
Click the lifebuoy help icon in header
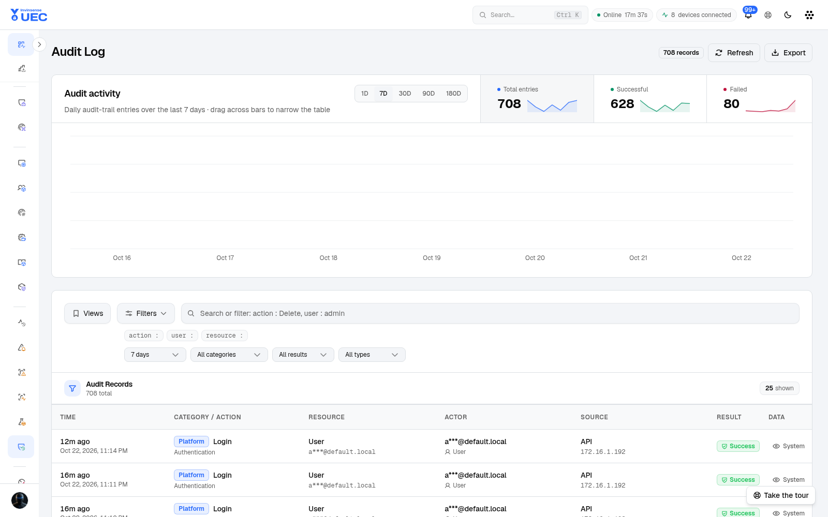[x=768, y=15]
